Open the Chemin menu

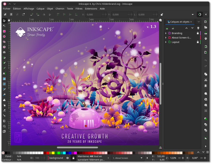60,9
